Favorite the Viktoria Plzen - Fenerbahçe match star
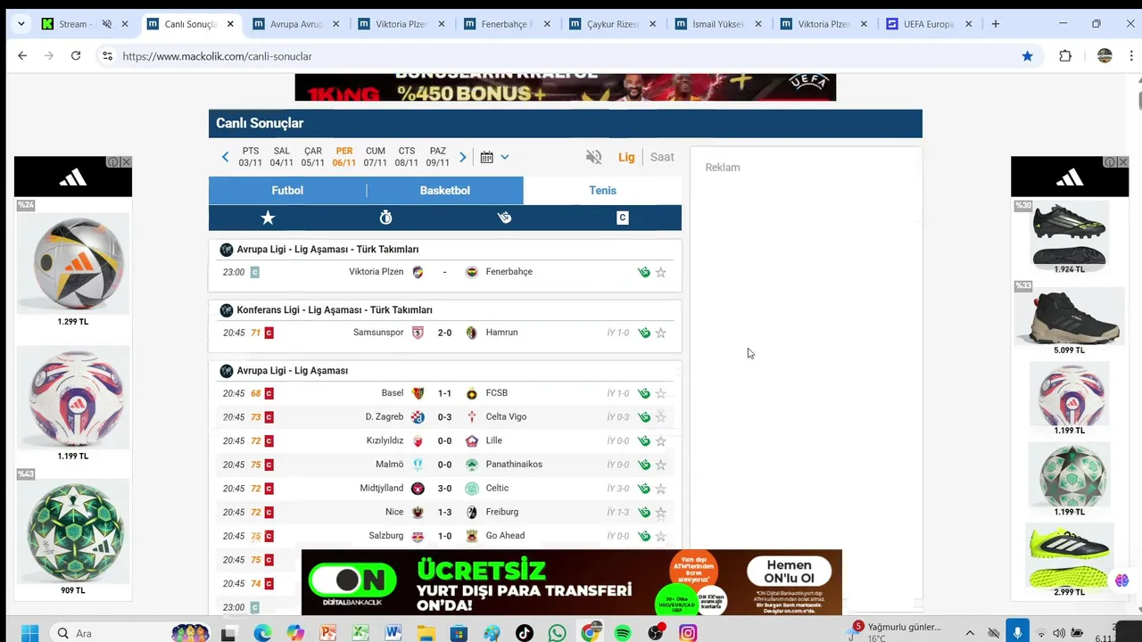 pos(661,272)
